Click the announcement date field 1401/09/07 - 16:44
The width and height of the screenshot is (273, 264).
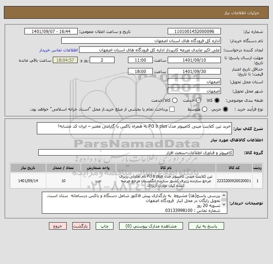click(51, 32)
